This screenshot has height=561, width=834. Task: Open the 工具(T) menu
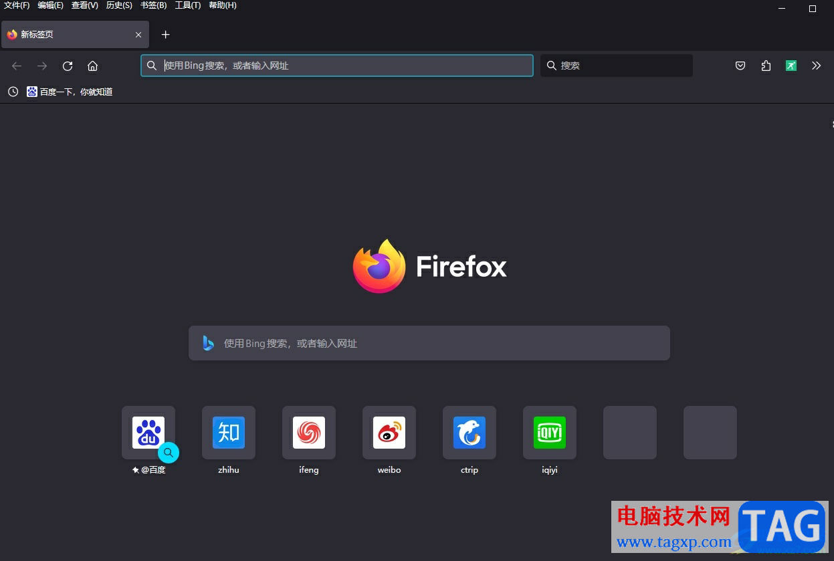tap(187, 5)
